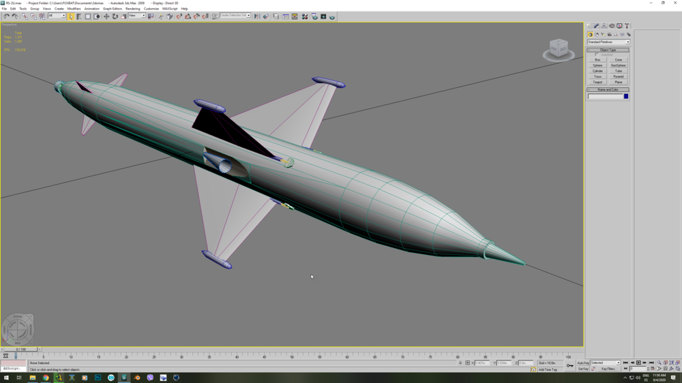
Task: Select the Lights create category icon
Action: pos(603,35)
